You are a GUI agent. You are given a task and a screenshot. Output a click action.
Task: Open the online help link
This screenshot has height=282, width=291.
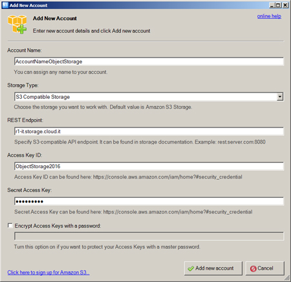point(269,16)
